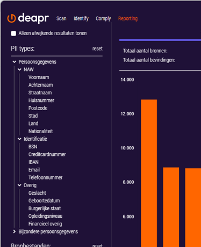Screen dimensions: 201x247
Task: Collapse the Overig group chevron
Action: point(19,186)
